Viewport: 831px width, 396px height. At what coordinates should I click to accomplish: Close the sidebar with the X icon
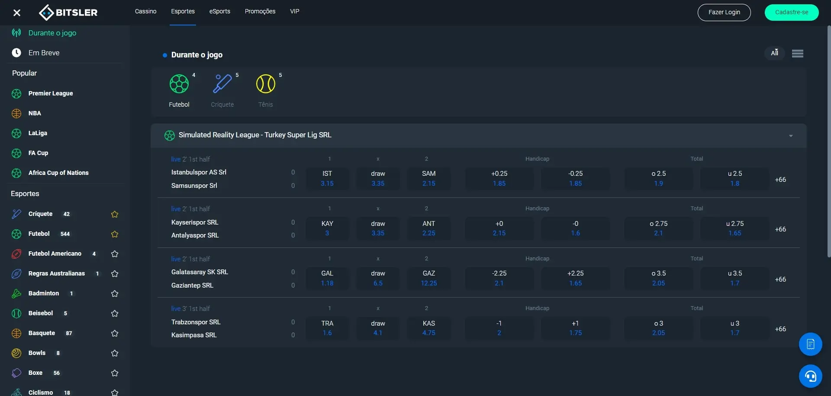17,13
